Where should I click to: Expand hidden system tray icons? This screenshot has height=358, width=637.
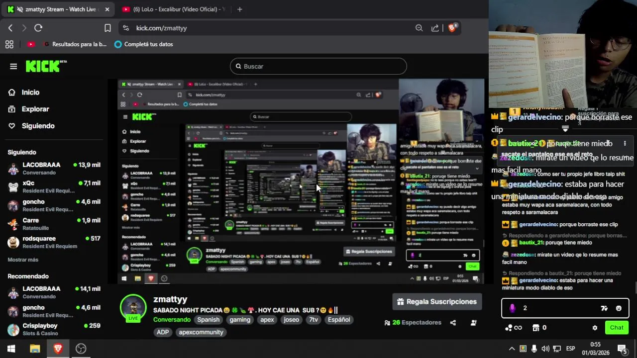[512, 349]
